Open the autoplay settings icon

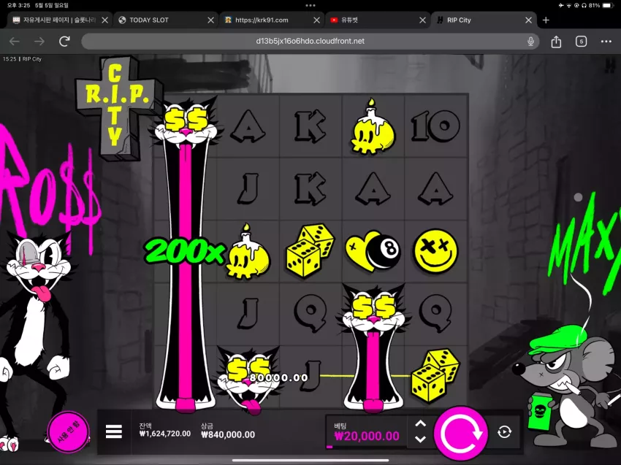coord(504,431)
